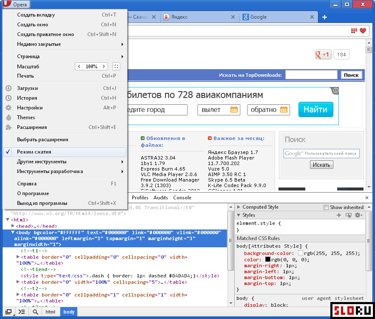Screen dimensions: 375x319
Task: Toggle Режим сжатия checkmark option
Action: pyautogui.click(x=65, y=152)
